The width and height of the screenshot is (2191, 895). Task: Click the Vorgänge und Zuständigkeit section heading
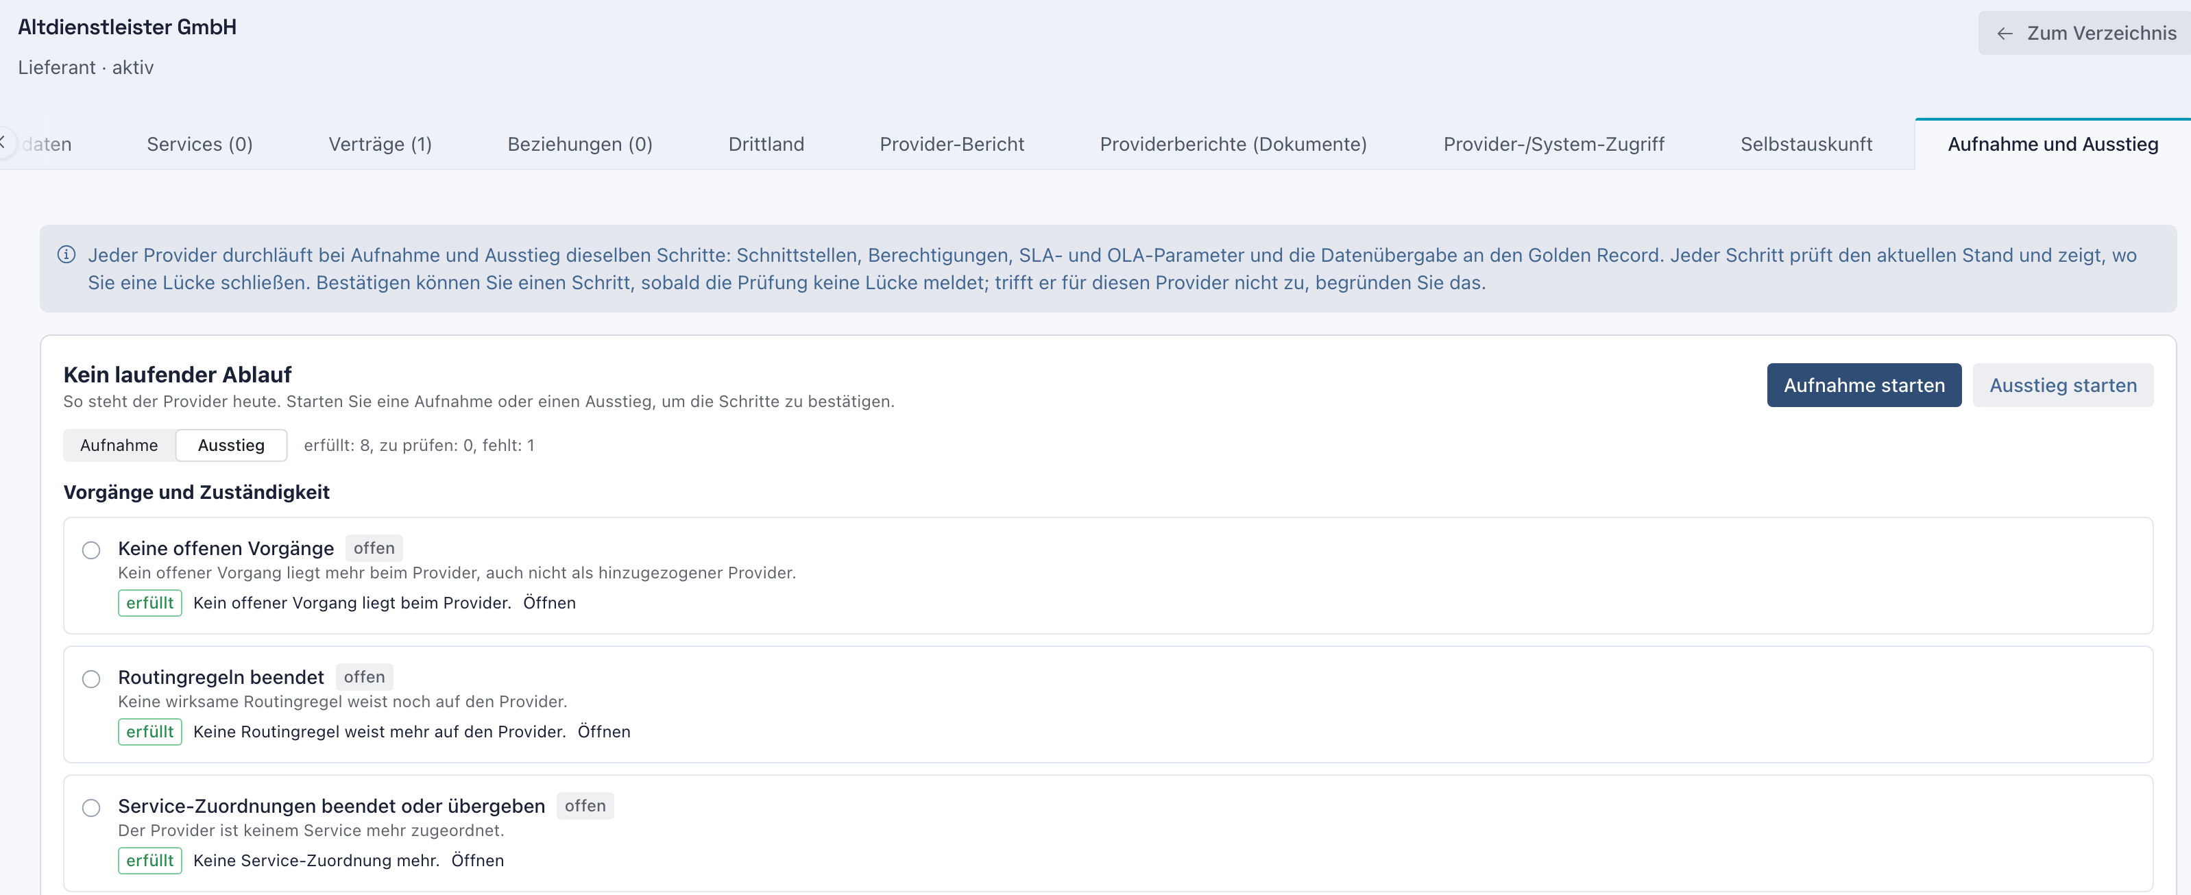coord(197,492)
